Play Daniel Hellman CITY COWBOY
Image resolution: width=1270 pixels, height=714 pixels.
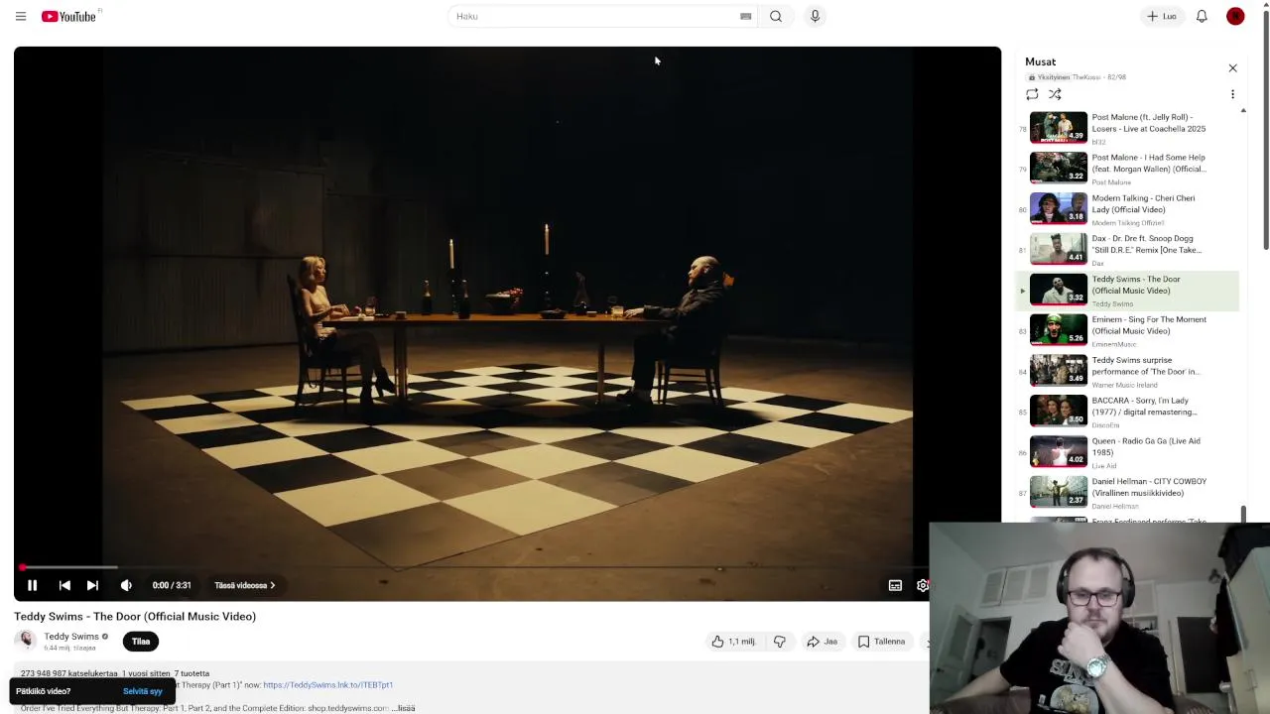point(1128,493)
